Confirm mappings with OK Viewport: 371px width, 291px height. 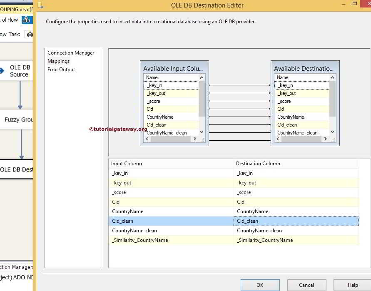pyautogui.click(x=260, y=285)
